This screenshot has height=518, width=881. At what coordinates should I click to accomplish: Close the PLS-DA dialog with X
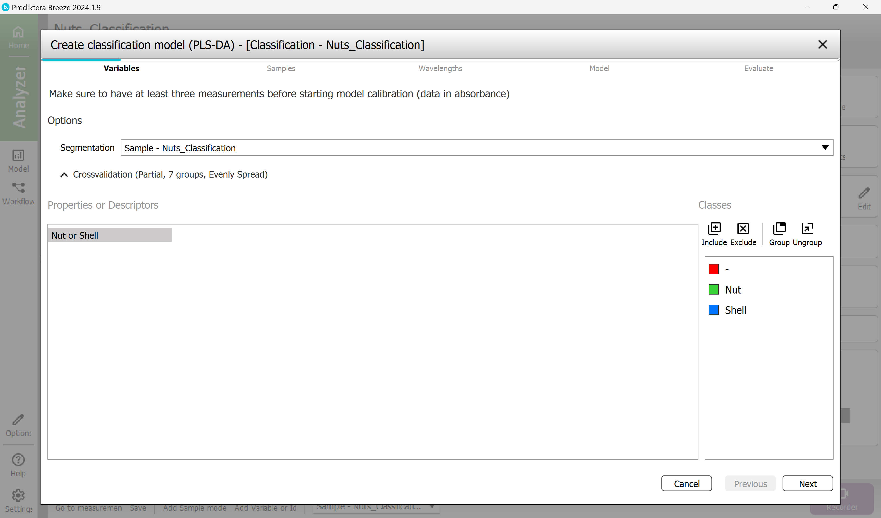click(822, 45)
